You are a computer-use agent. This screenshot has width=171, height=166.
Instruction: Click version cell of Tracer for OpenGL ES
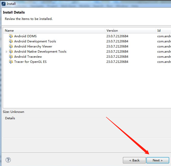pyautogui.click(x=117, y=62)
